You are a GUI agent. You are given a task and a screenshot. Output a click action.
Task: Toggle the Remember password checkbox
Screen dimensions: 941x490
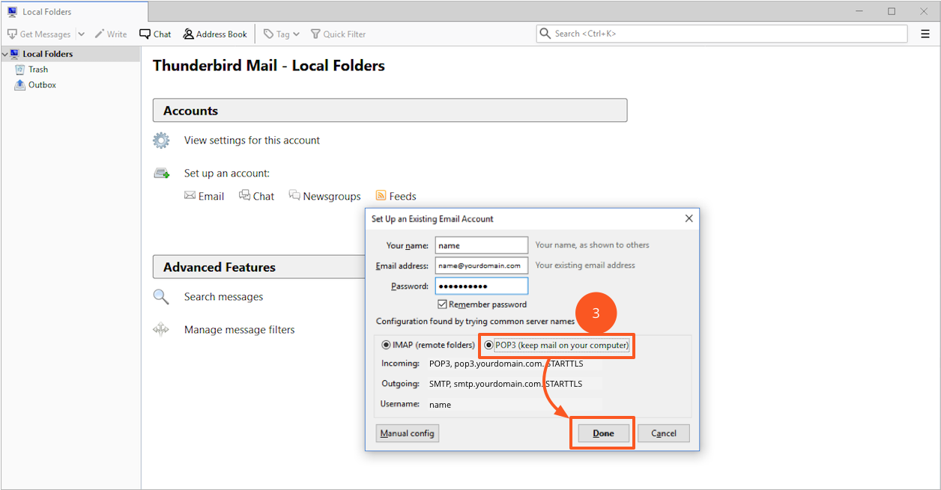(x=443, y=304)
